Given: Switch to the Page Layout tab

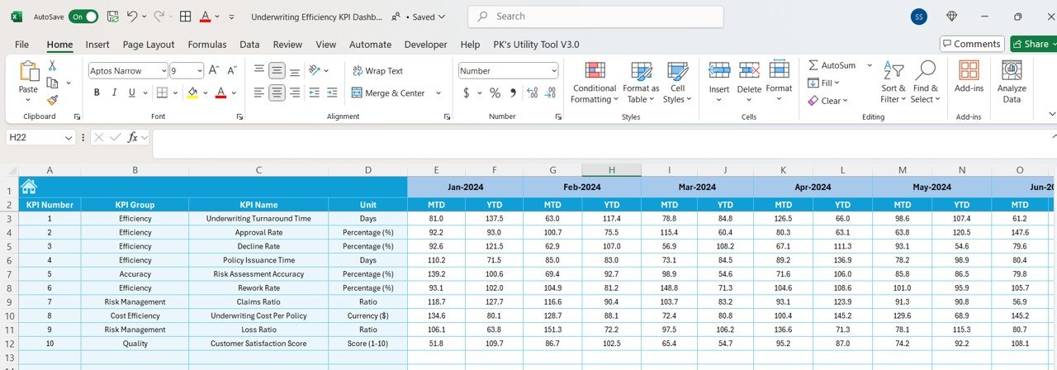Looking at the screenshot, I should click(x=149, y=45).
